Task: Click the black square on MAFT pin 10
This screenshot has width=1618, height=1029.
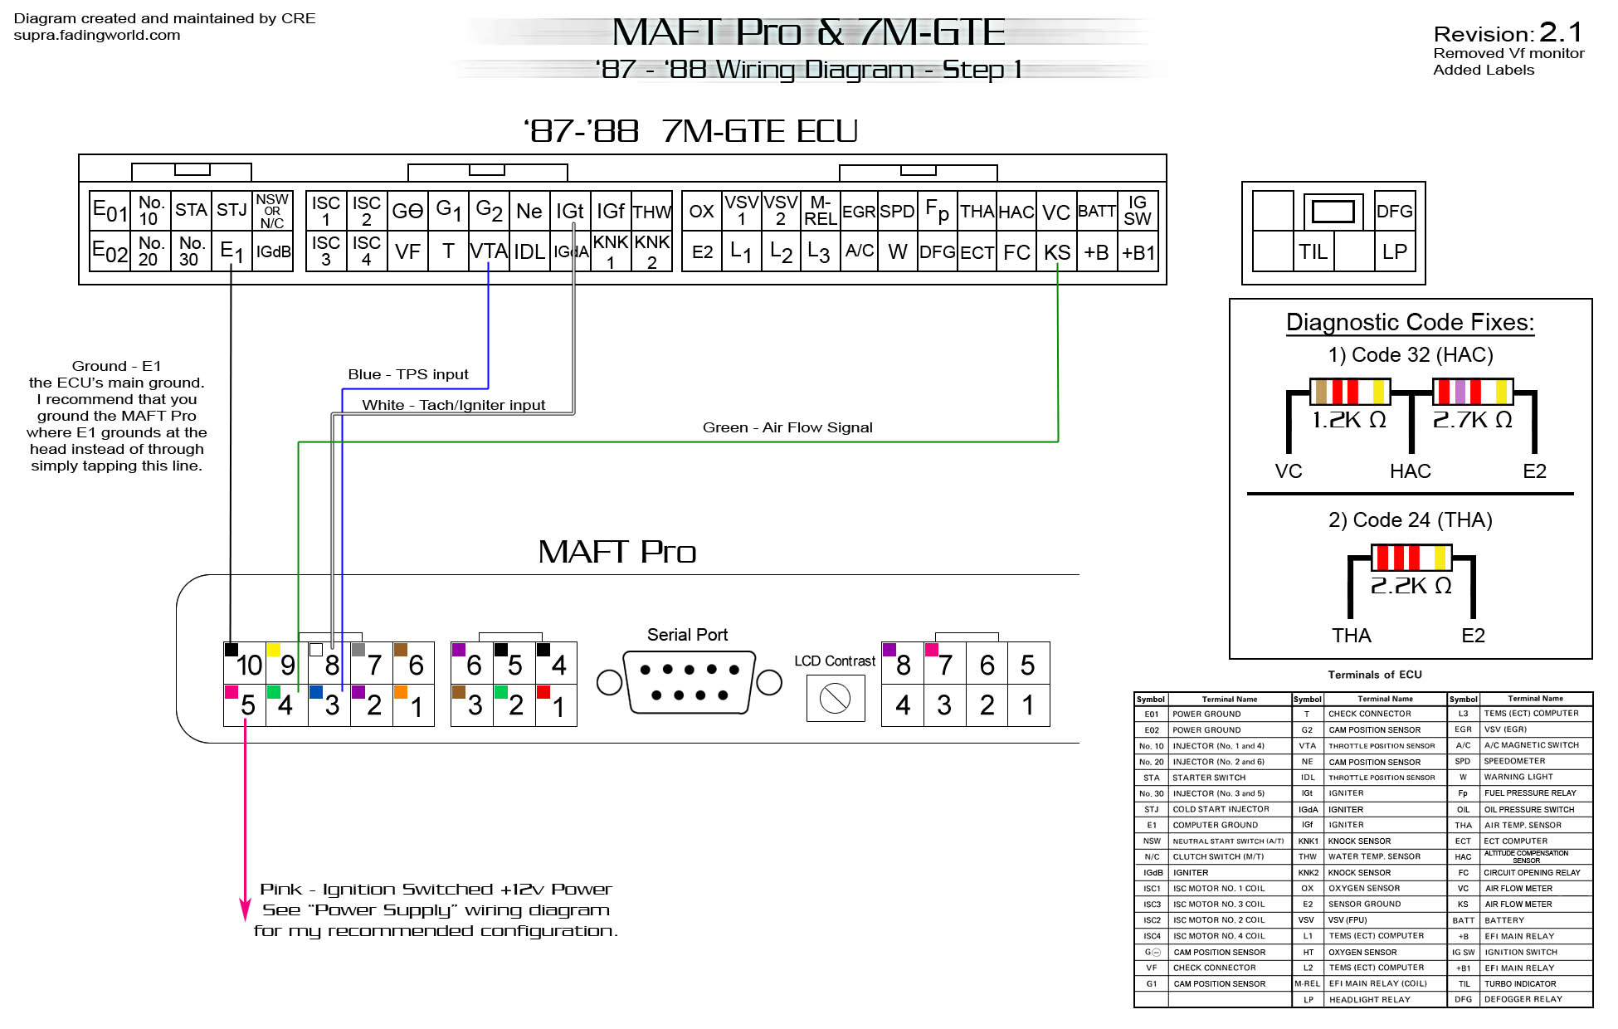Action: (x=231, y=649)
